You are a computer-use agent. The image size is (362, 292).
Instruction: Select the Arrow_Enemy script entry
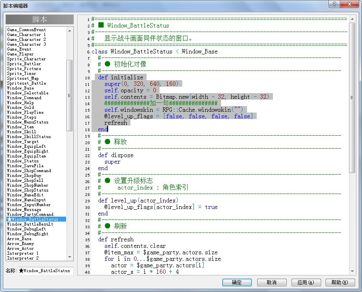pos(21,243)
